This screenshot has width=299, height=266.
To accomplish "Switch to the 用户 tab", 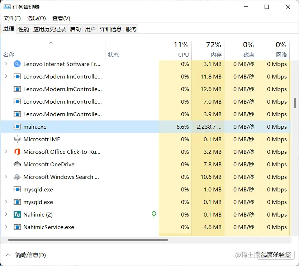I will pyautogui.click(x=90, y=29).
